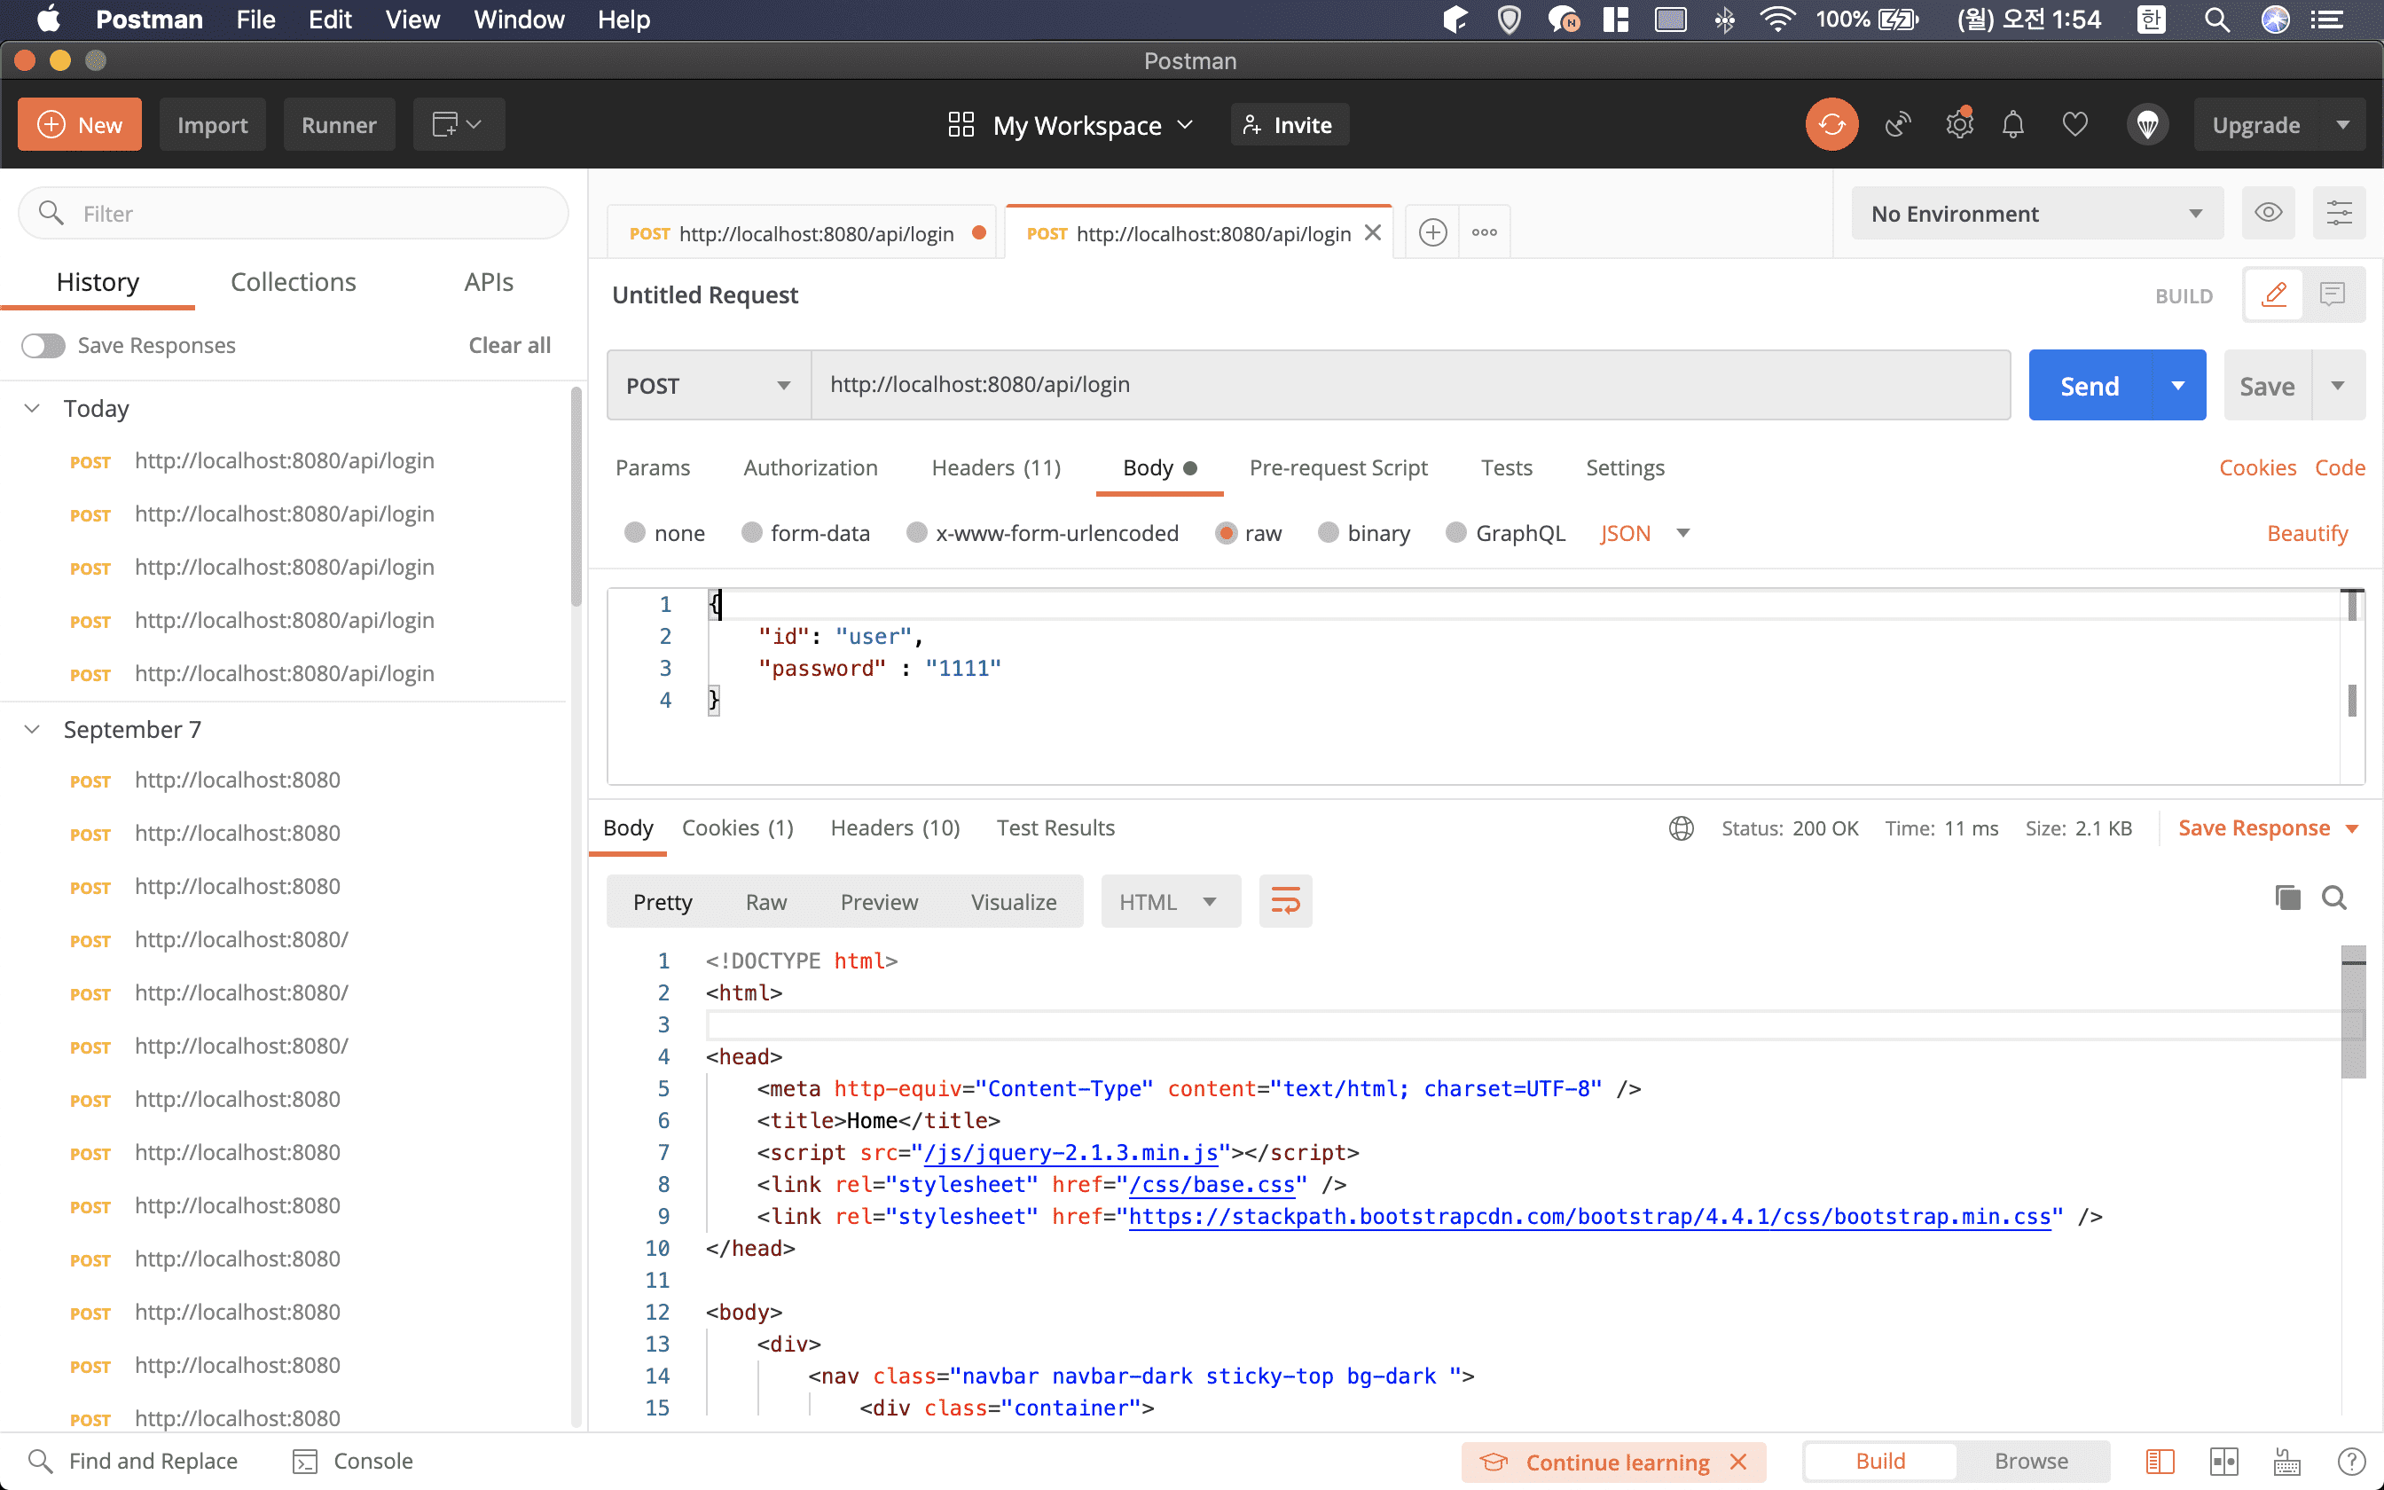Image resolution: width=2384 pixels, height=1490 pixels.
Task: Open the Upgrade dropdown arrow
Action: point(2342,124)
